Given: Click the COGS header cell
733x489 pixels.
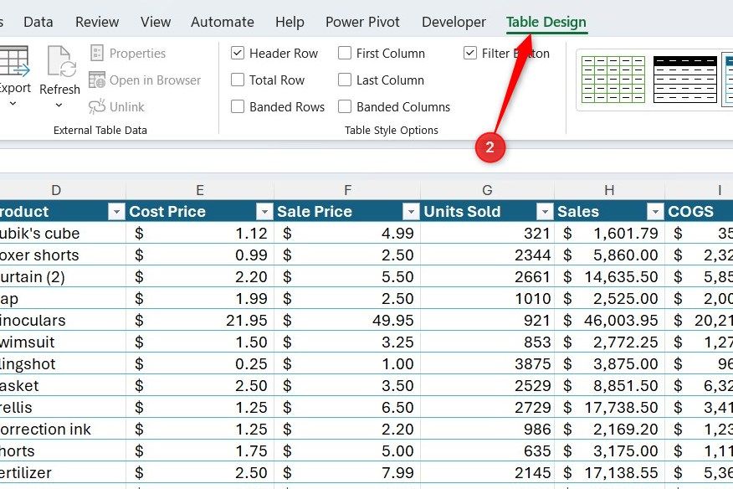Looking at the screenshot, I should click(x=699, y=212).
